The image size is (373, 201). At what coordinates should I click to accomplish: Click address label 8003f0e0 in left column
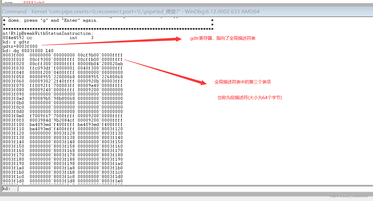[x=14, y=116]
